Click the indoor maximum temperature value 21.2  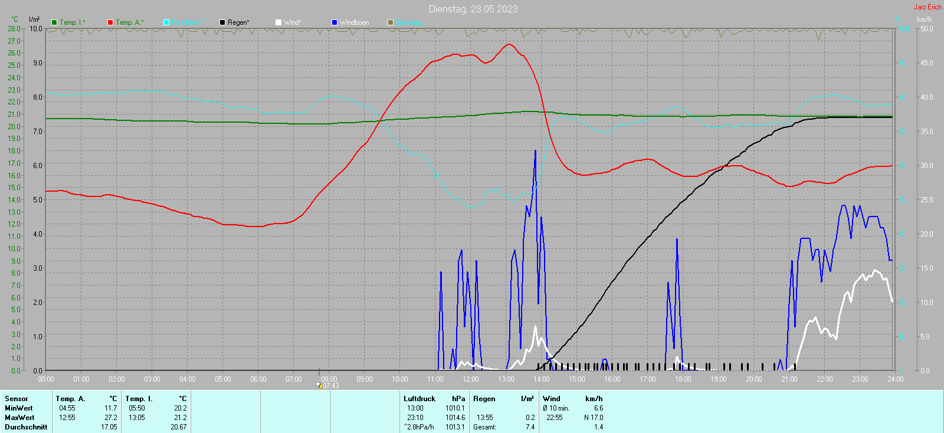pyautogui.click(x=181, y=418)
